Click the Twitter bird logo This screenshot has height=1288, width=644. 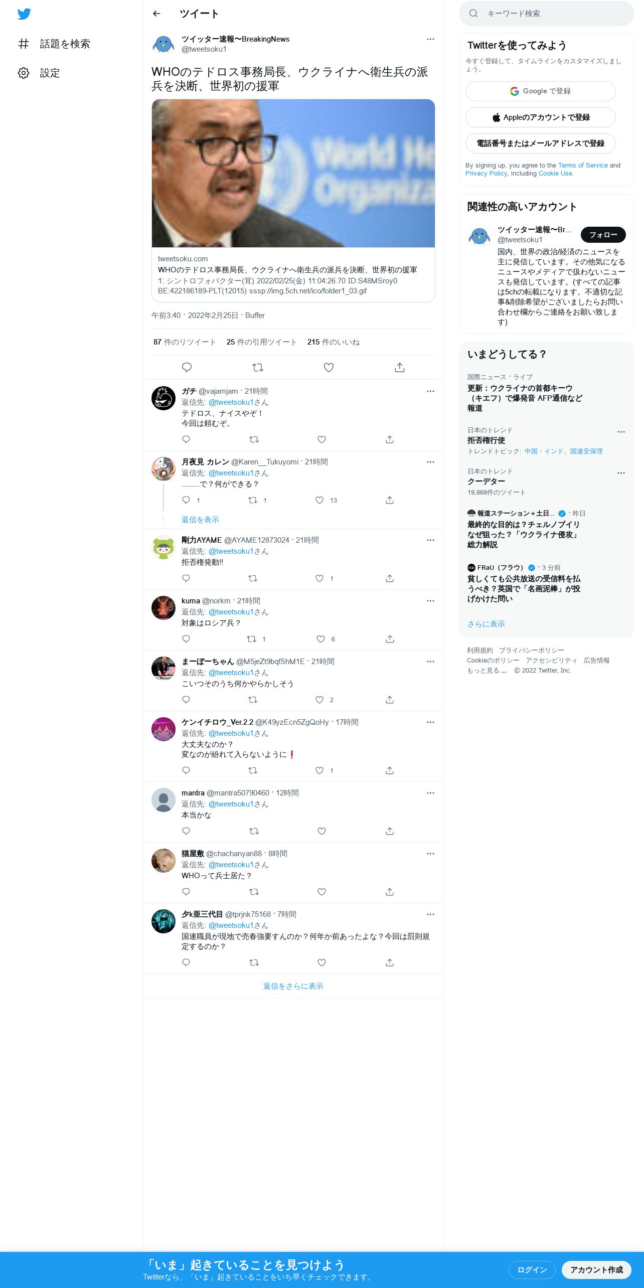coord(24,14)
